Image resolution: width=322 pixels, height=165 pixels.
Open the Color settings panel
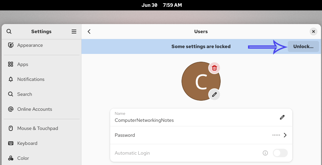(41, 158)
